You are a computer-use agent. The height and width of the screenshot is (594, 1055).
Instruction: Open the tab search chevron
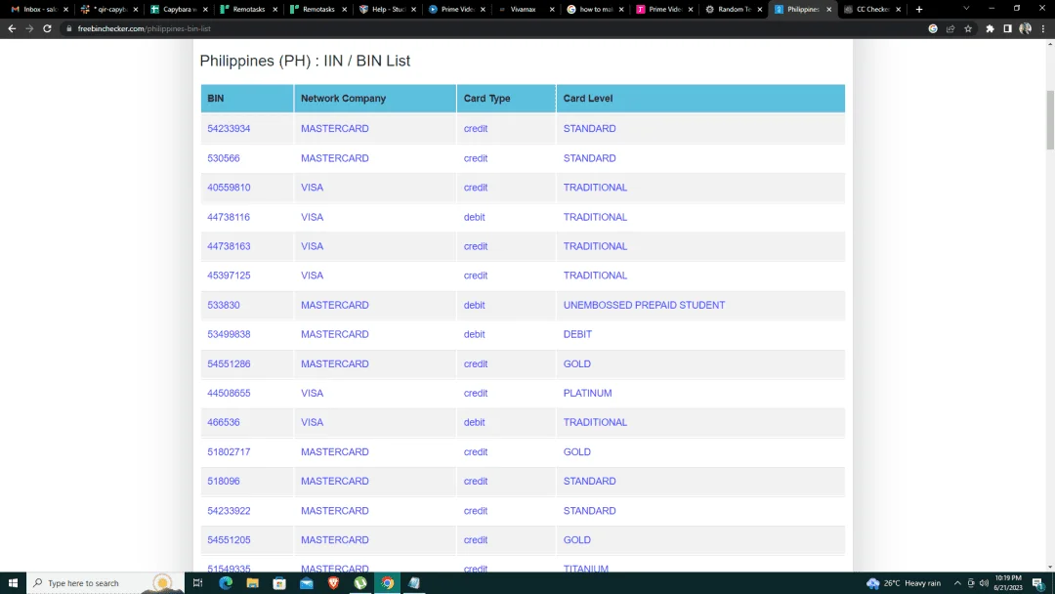coord(966,9)
